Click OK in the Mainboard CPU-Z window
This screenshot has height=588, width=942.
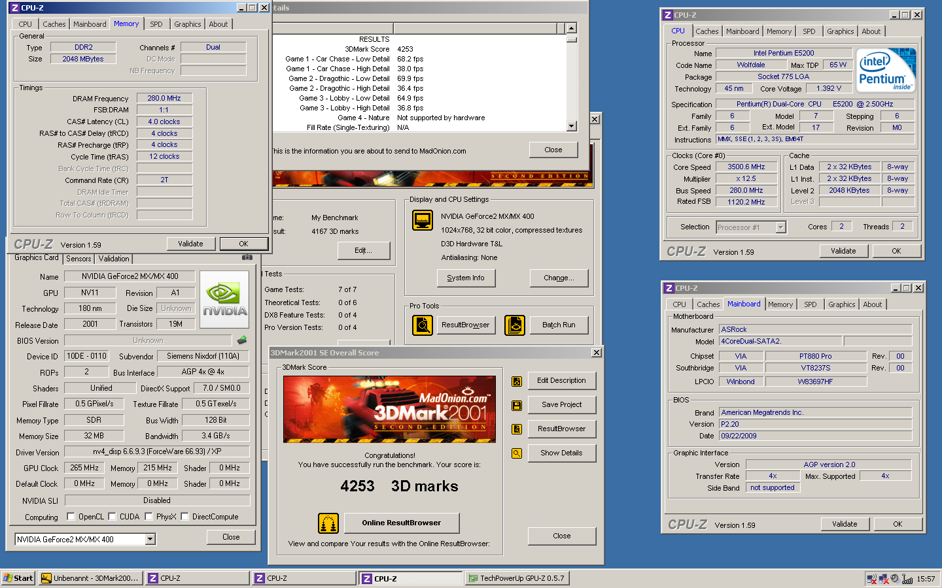tap(898, 524)
